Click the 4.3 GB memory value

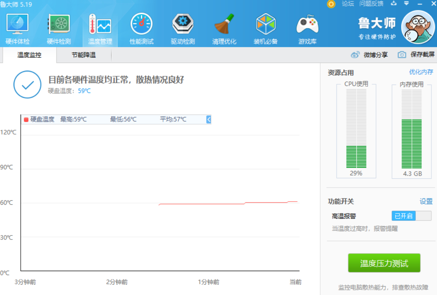412,174
